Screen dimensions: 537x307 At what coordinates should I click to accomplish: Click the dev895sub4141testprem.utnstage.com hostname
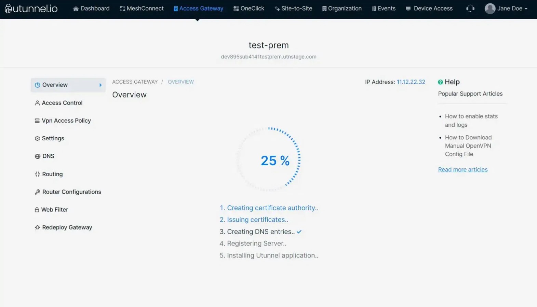click(x=269, y=57)
